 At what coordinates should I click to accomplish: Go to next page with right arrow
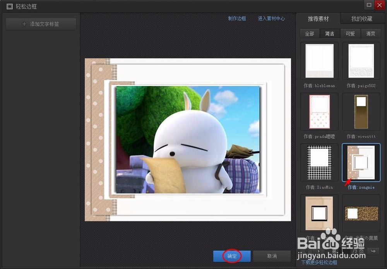click(x=319, y=251)
